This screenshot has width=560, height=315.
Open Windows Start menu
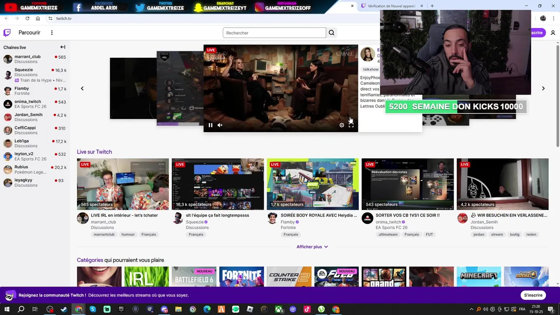tap(7, 309)
